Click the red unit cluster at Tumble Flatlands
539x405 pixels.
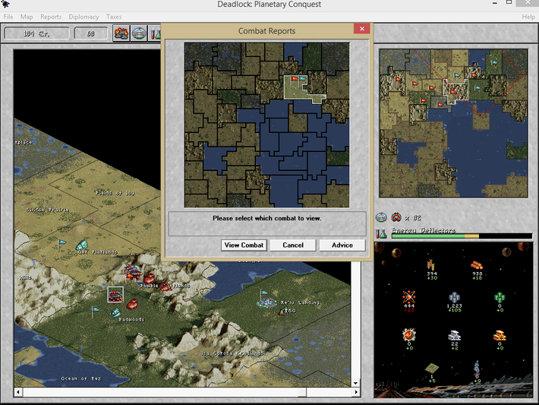pyautogui.click(x=134, y=271)
